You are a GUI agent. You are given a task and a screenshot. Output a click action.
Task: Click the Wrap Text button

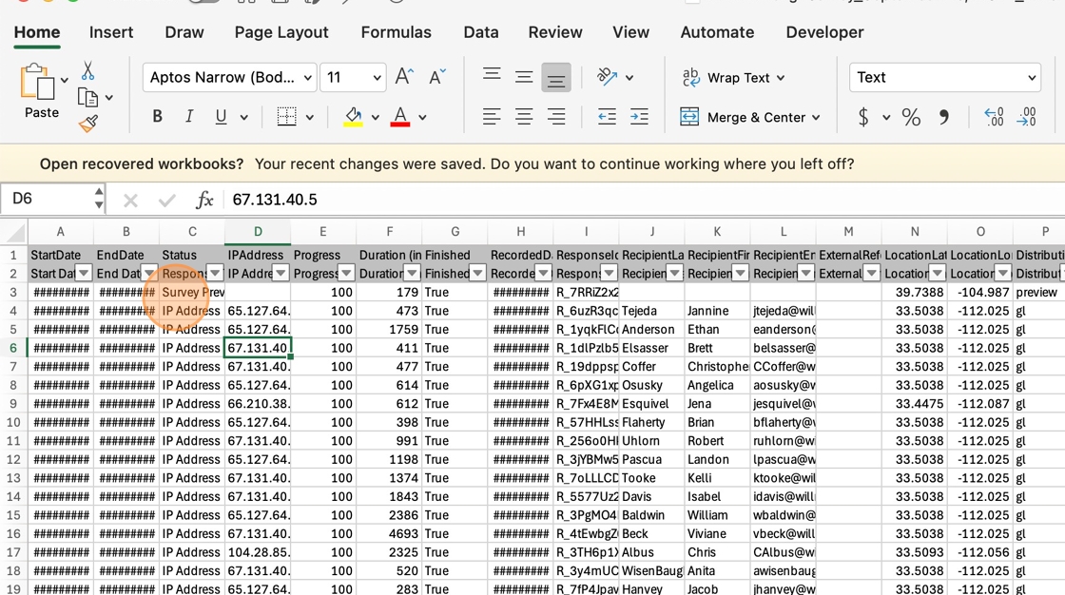(733, 78)
